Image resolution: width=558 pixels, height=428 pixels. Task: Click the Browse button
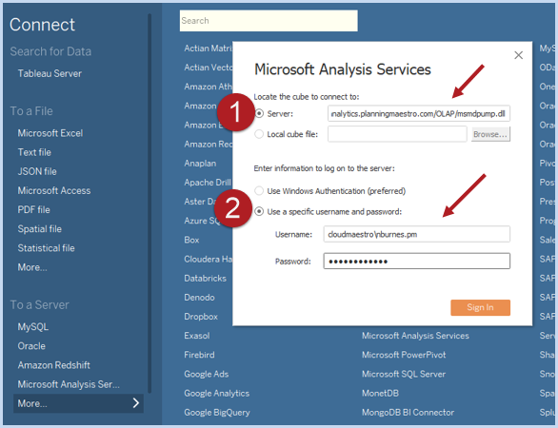coord(490,134)
